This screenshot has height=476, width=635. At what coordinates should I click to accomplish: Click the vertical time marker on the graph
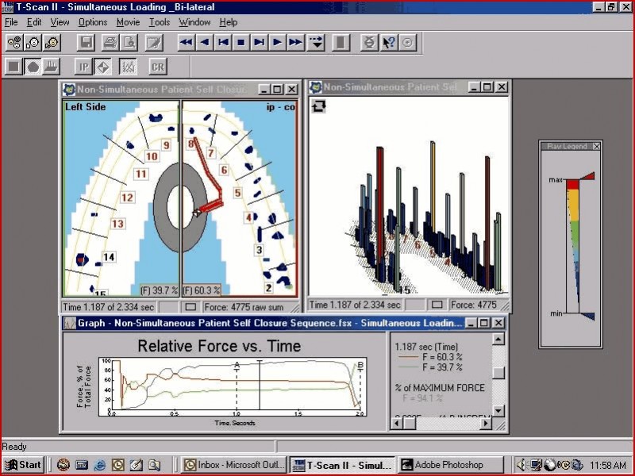point(260,385)
